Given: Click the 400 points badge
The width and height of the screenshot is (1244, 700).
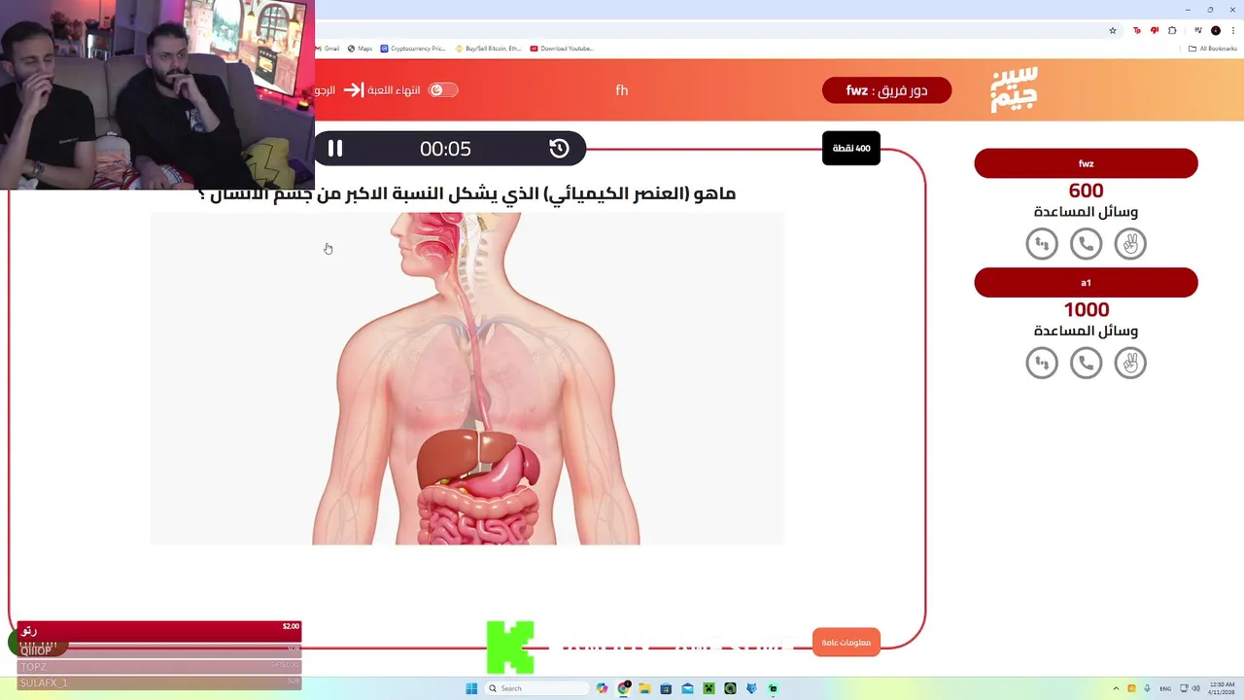Looking at the screenshot, I should pos(851,149).
